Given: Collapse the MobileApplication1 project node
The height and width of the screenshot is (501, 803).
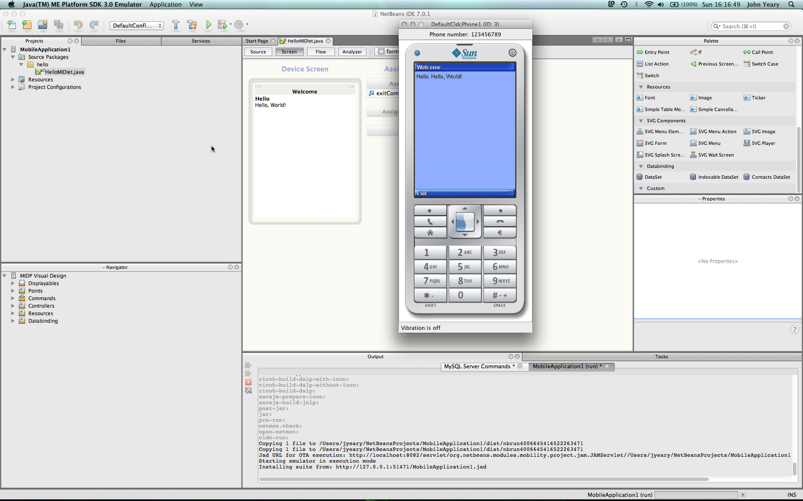Looking at the screenshot, I should pyautogui.click(x=5, y=50).
